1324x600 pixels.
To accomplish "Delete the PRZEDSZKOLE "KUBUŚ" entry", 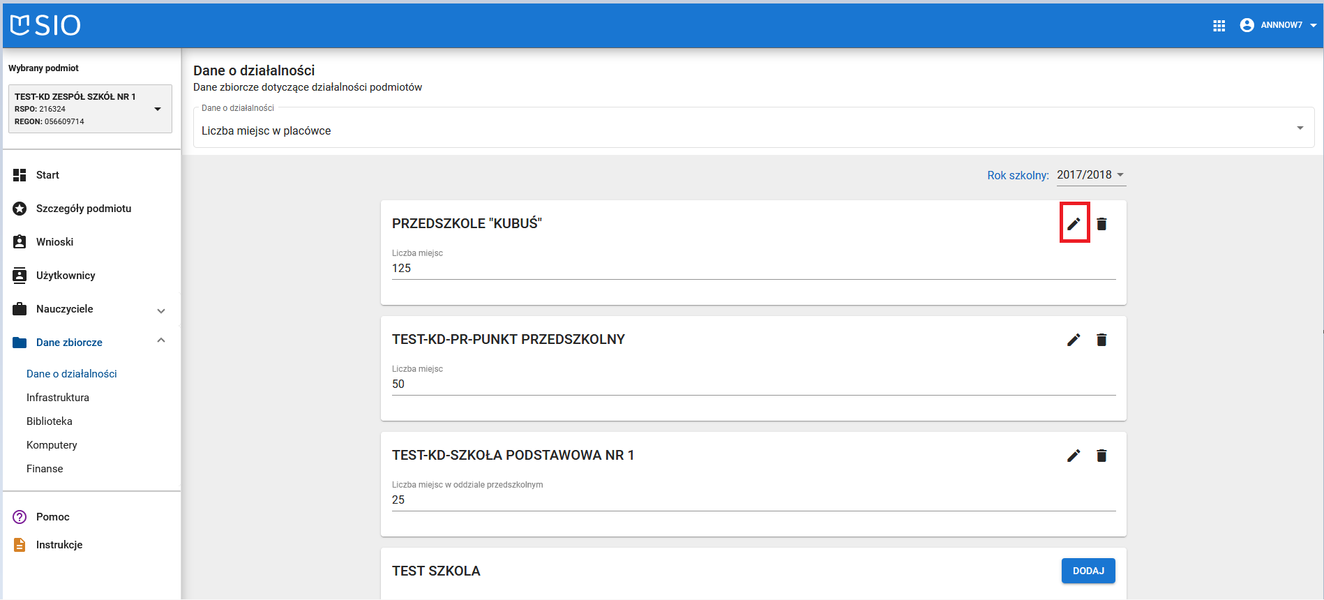I will 1101,224.
